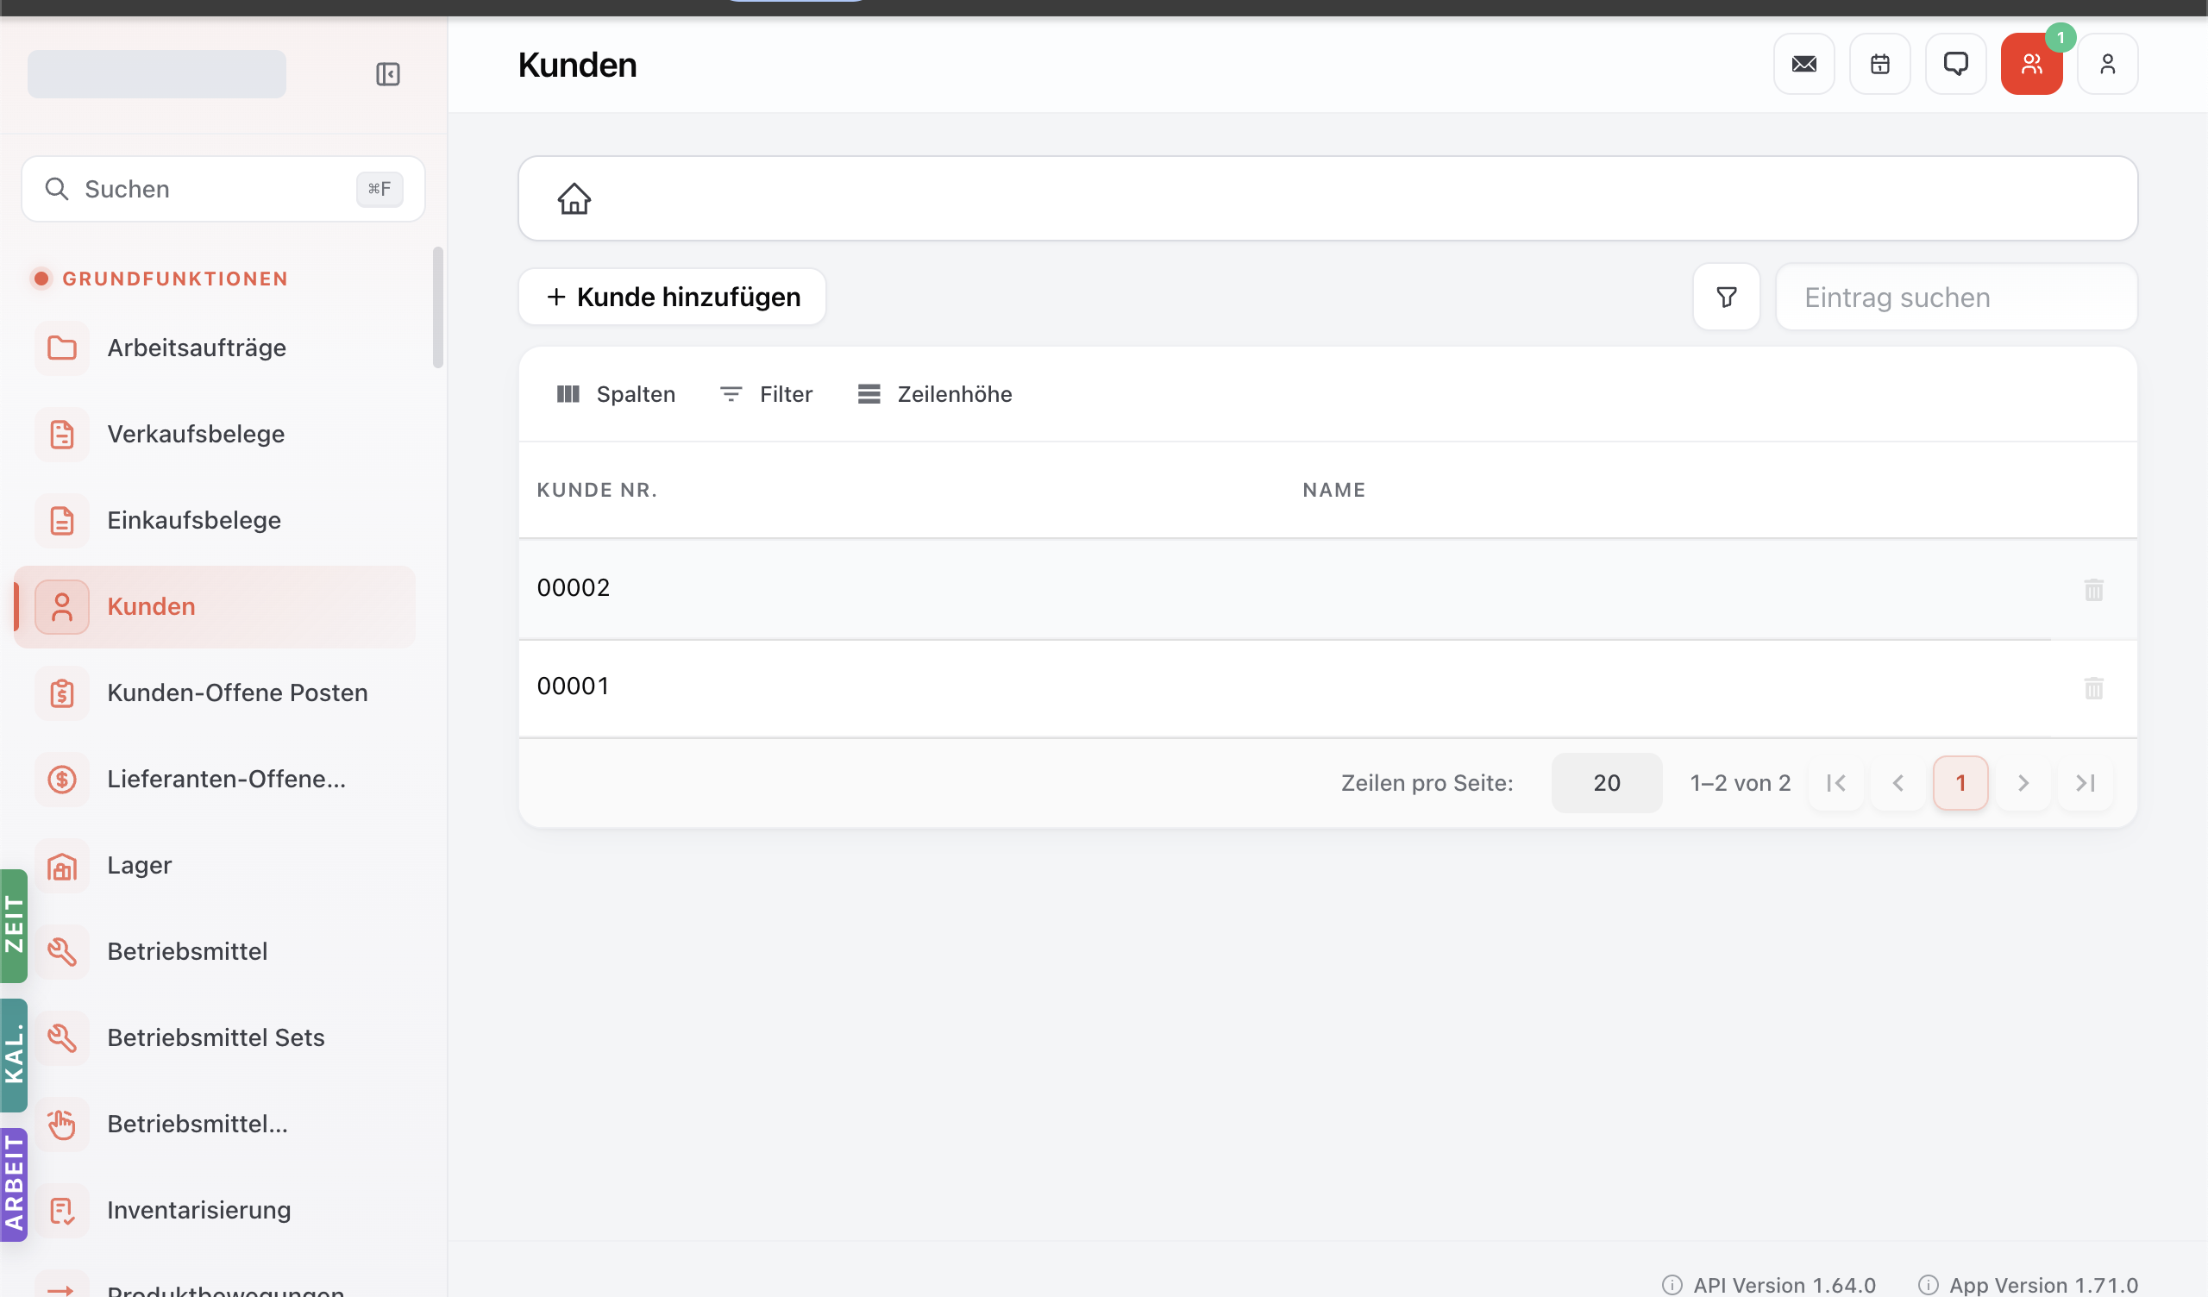Screen dimensions: 2208x1297
Task: Click the Kunden person icon
Action: click(61, 606)
